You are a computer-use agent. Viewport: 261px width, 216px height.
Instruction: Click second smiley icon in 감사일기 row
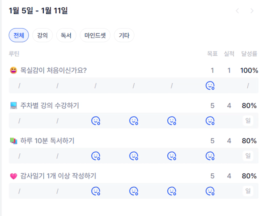pyautogui.click(x=134, y=191)
